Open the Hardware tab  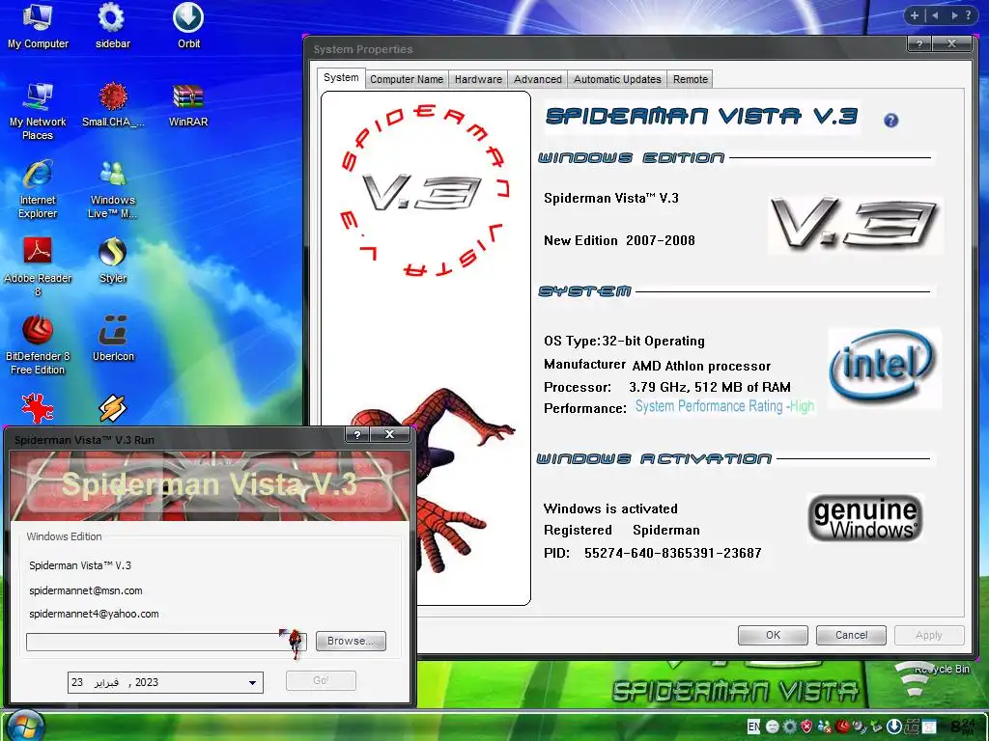pos(478,79)
